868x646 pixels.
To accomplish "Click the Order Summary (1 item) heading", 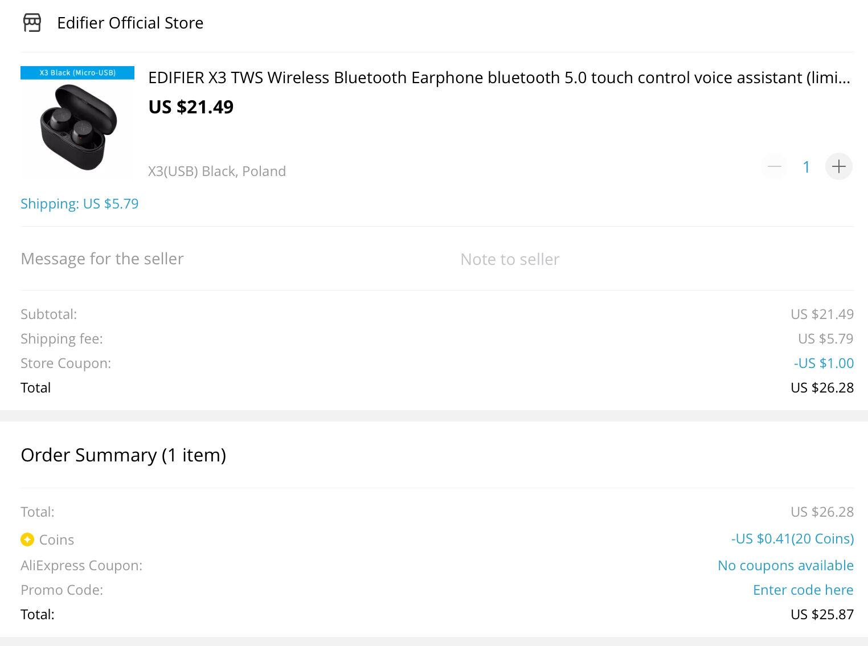I will pos(124,455).
